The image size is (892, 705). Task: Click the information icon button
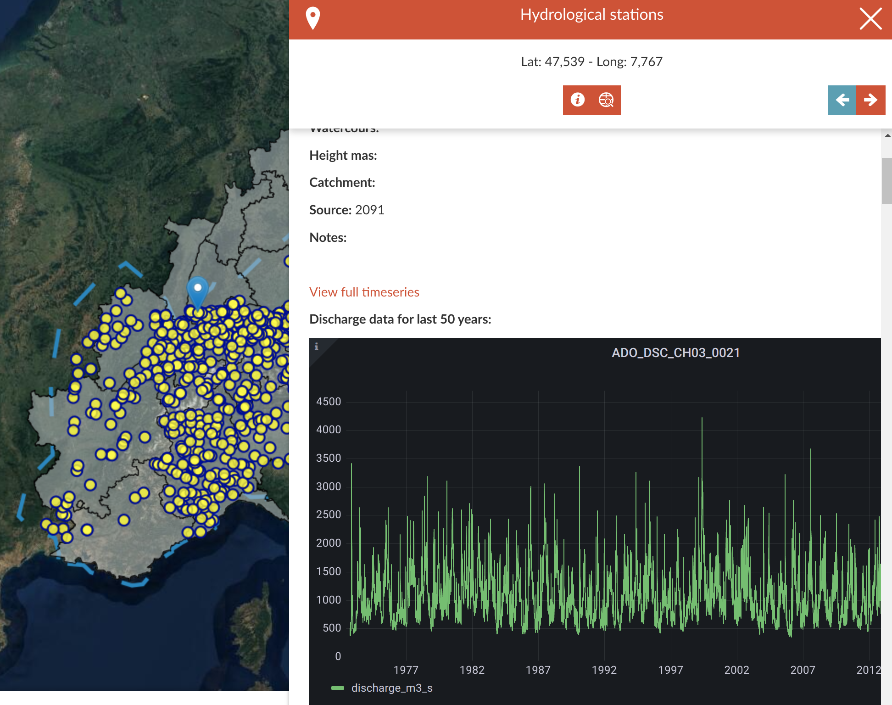577,100
